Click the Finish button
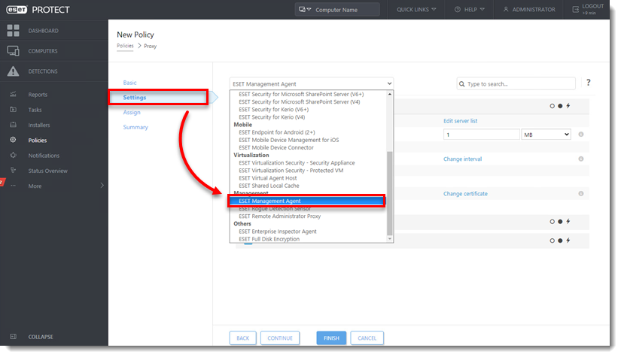The width and height of the screenshot is (621, 357). click(331, 338)
